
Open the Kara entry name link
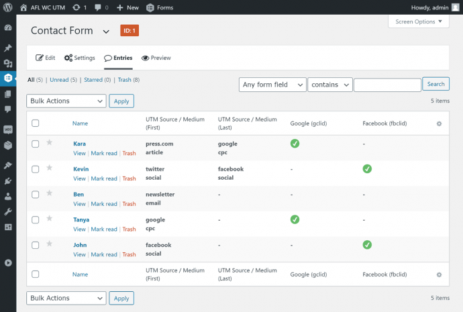click(x=79, y=144)
